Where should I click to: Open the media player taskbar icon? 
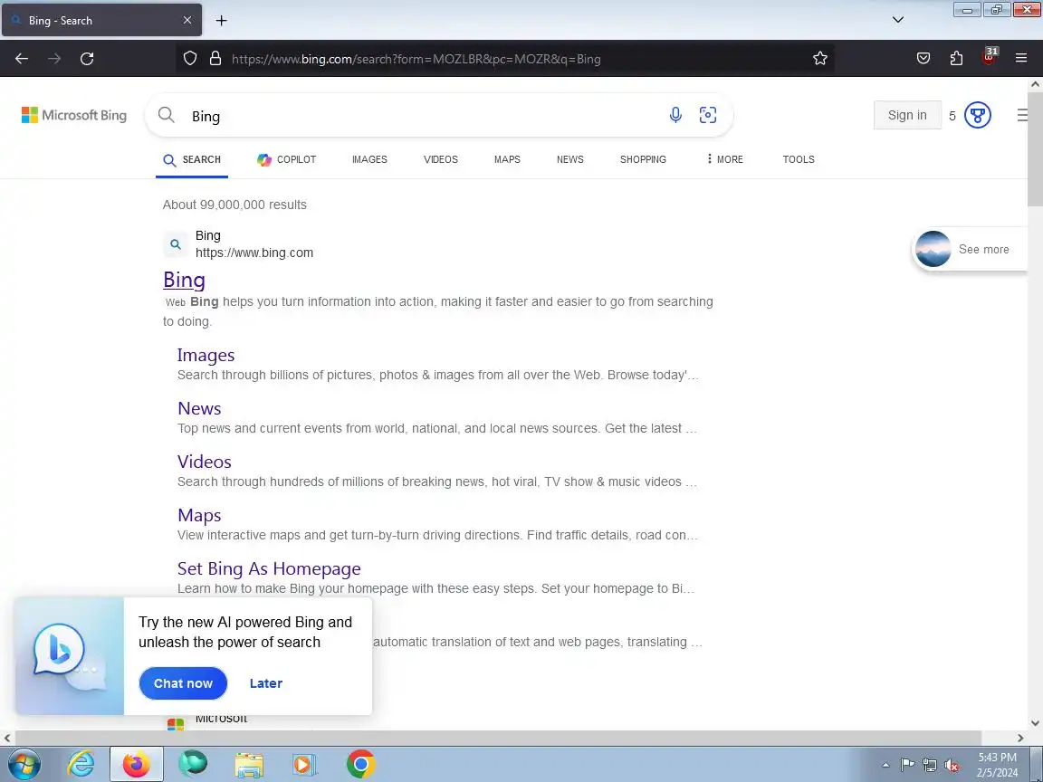coord(304,765)
